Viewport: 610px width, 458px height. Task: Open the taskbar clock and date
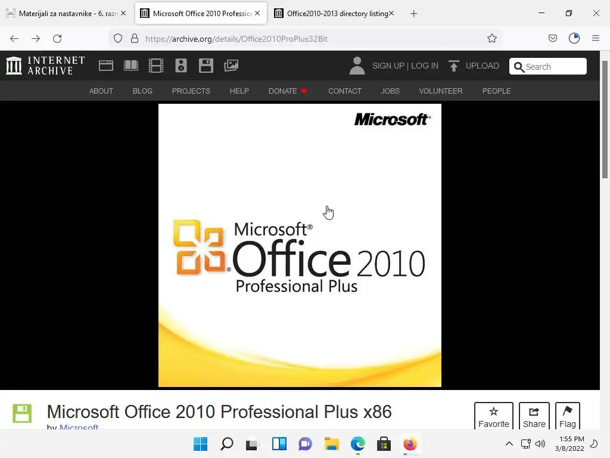coord(569,444)
